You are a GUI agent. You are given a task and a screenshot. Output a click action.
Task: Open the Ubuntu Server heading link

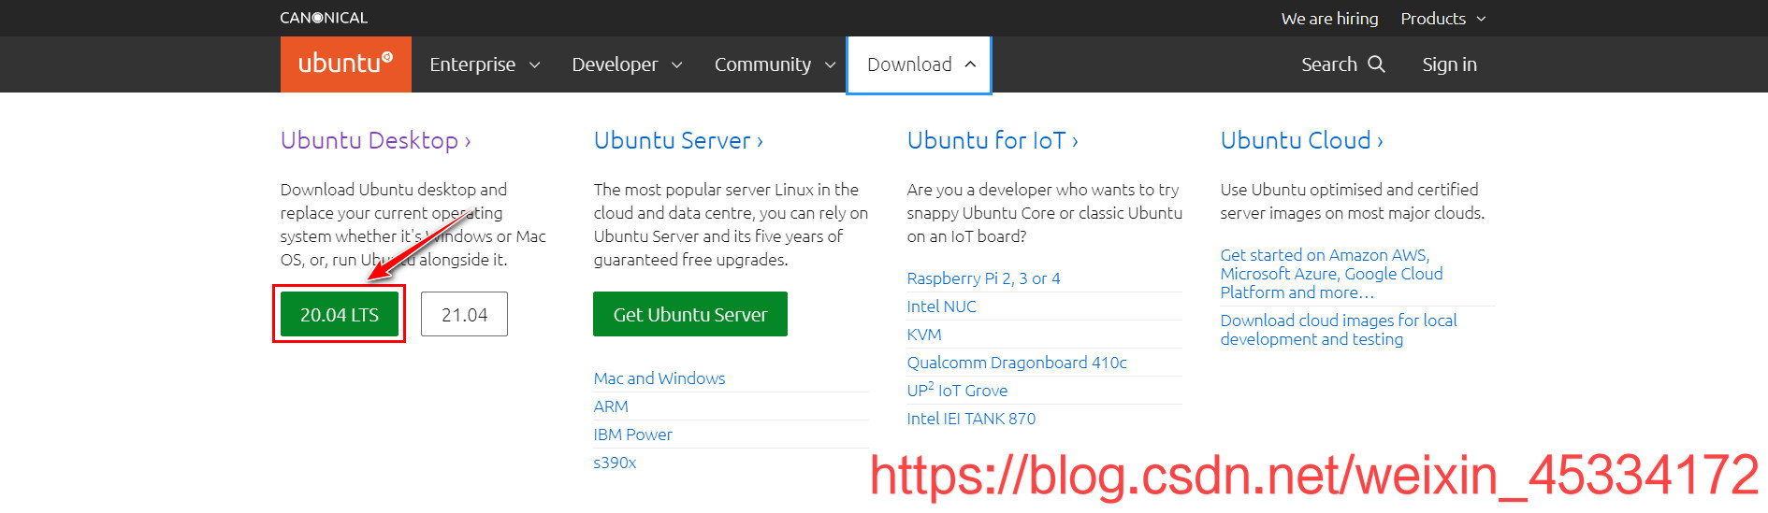point(678,140)
